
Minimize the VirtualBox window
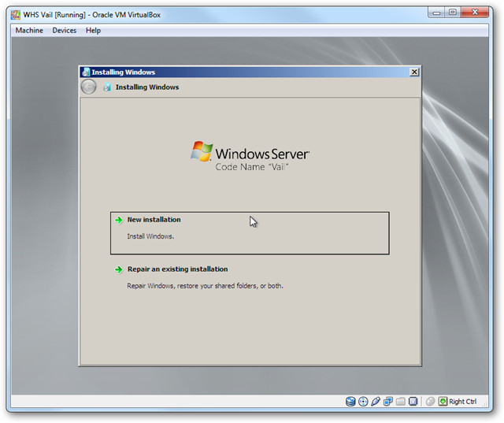(436, 13)
